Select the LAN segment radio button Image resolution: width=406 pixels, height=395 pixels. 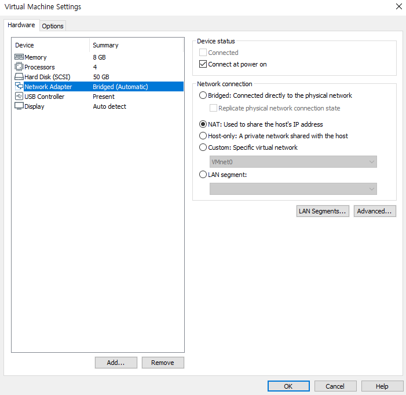pyautogui.click(x=203, y=175)
